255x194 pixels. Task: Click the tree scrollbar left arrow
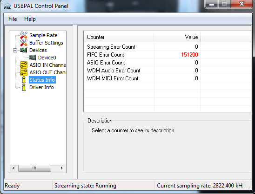tap(13, 168)
